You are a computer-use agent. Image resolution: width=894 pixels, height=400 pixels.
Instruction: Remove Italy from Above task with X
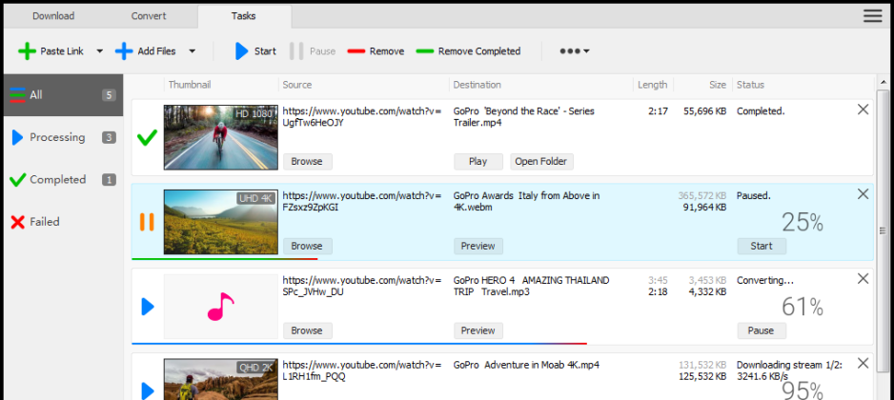864,194
